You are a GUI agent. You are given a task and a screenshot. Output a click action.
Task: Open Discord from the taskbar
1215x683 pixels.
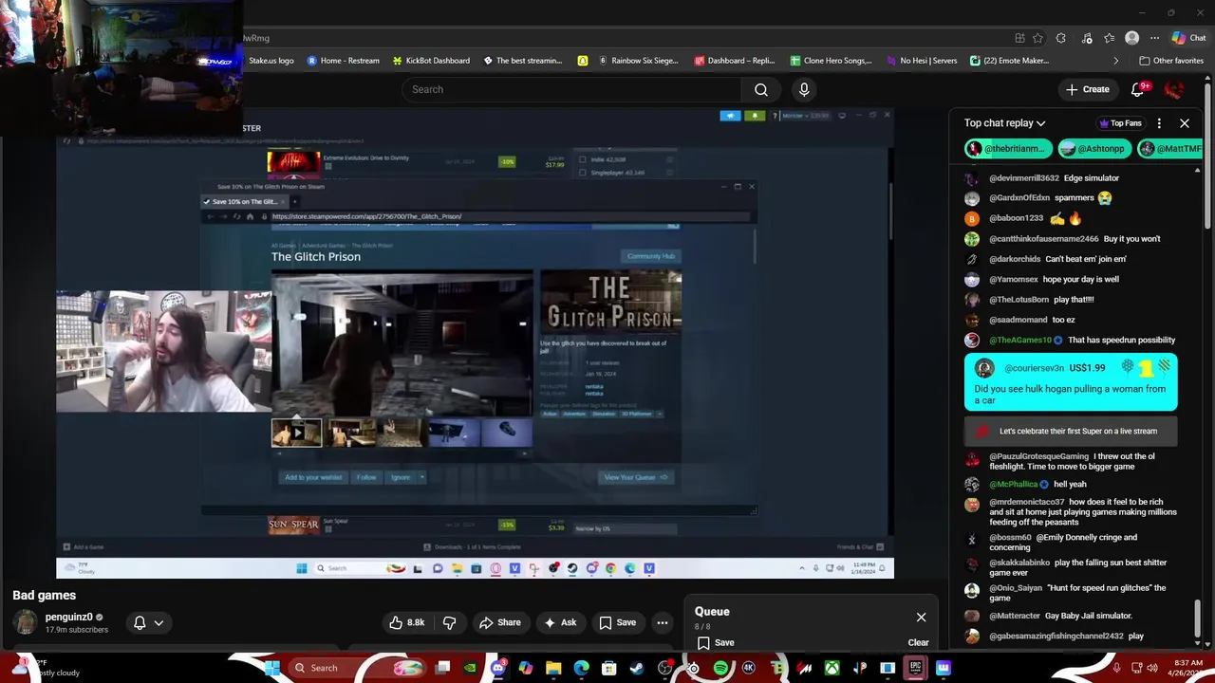tap(497, 668)
